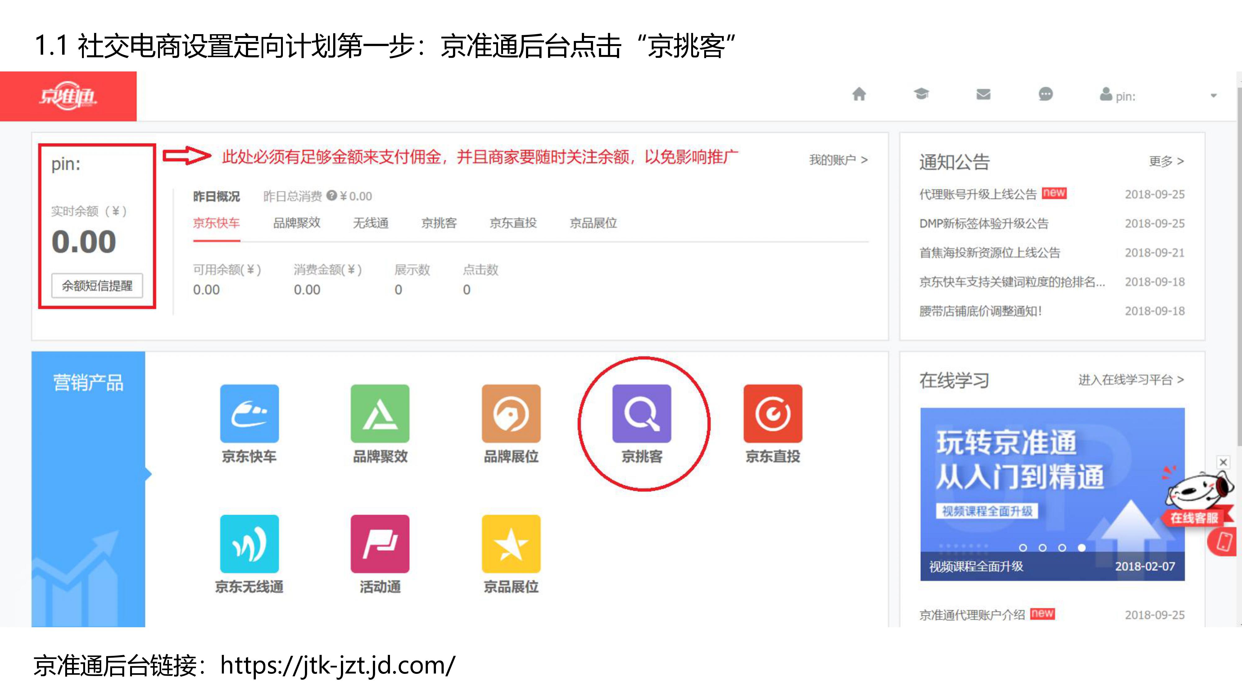Select the 品牌聚效 overview tab
The image size is (1242, 699).
[x=297, y=223]
